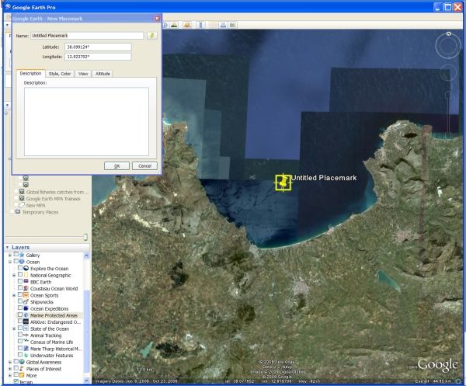The image size is (466, 386).
Task: Click the Layers scrollbar down arrow
Action: (x=86, y=381)
